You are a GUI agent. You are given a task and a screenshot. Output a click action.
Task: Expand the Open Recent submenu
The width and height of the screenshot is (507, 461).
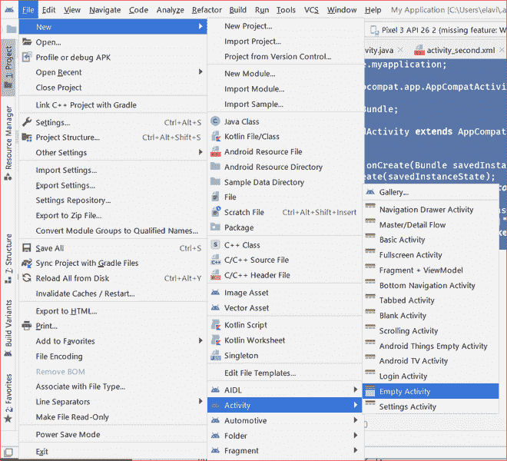pos(201,72)
